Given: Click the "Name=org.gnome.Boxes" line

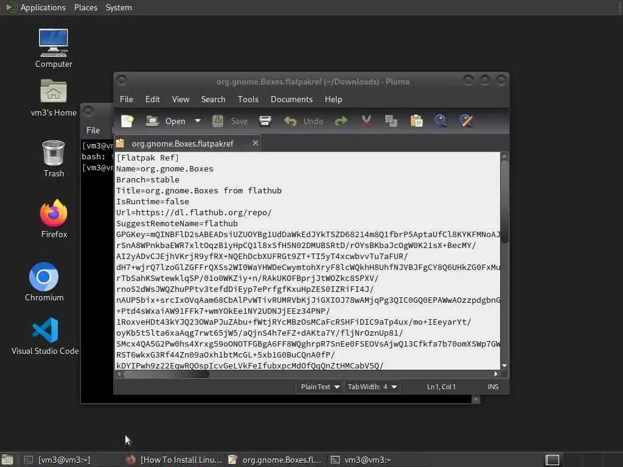Looking at the screenshot, I should click(x=165, y=169).
